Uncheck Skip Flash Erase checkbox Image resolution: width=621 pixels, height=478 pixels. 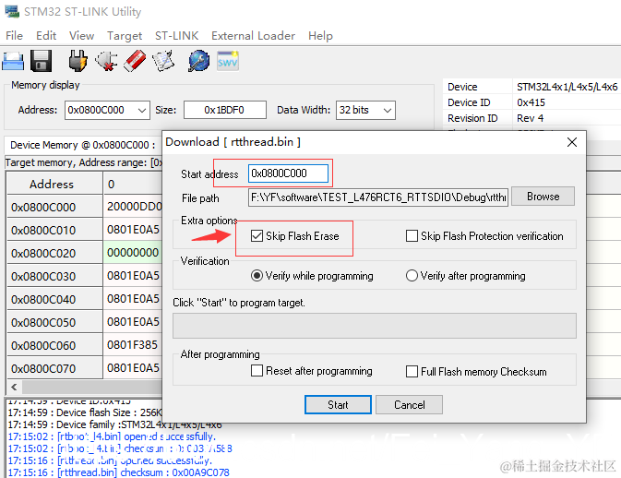(257, 236)
